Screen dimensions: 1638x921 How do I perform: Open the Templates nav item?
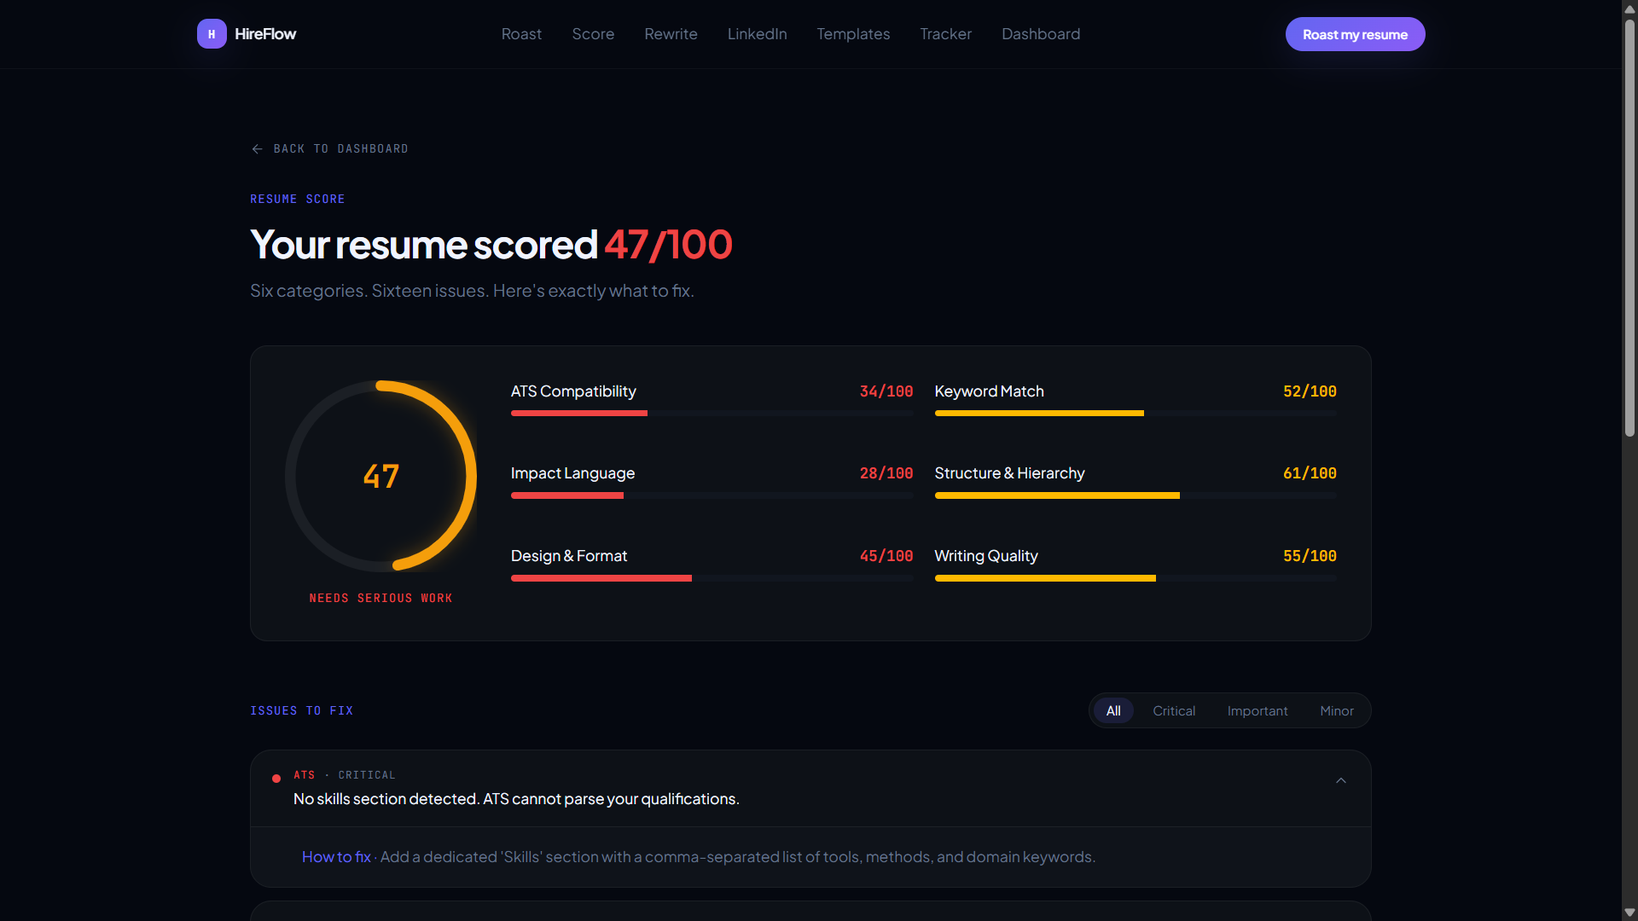pos(853,34)
